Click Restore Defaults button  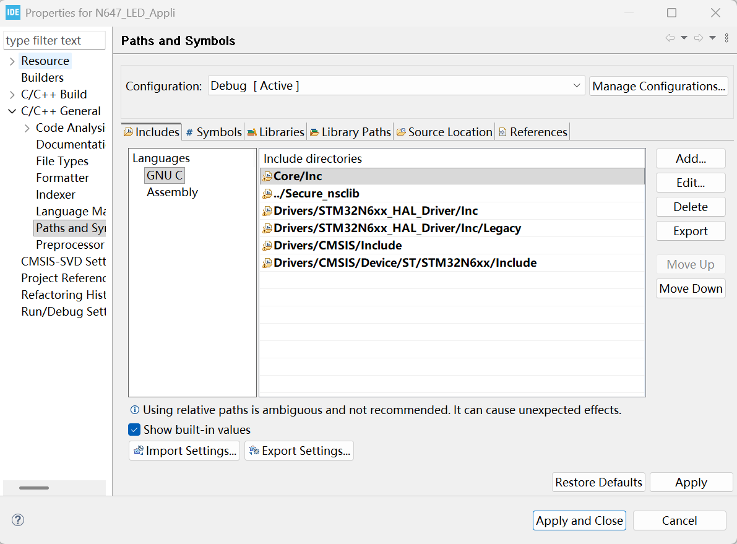598,482
